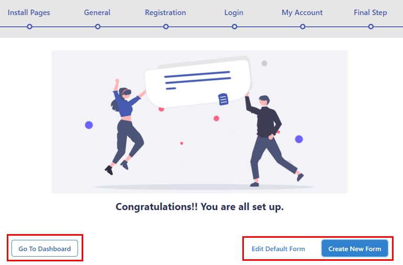Jump to the Login step circle
The height and width of the screenshot is (265, 403).
(234, 27)
